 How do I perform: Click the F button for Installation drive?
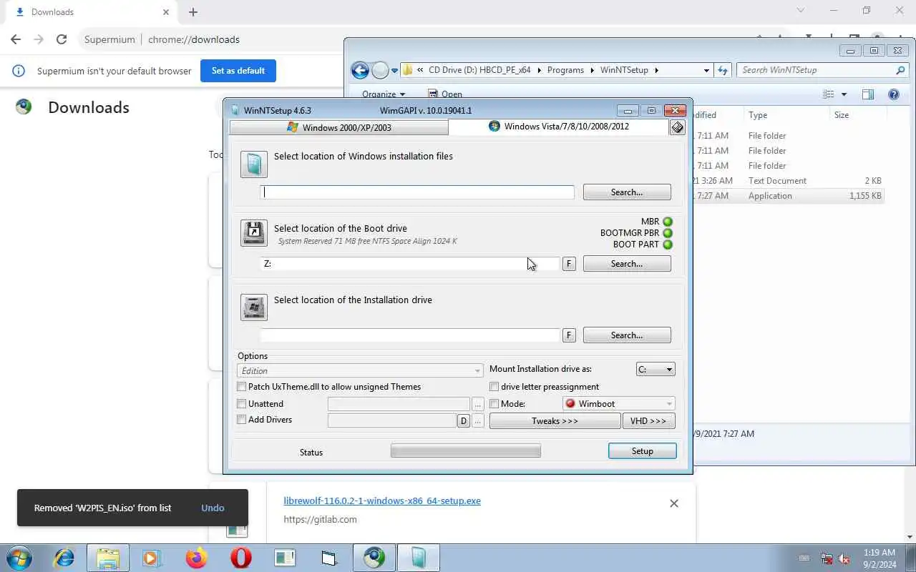click(569, 335)
